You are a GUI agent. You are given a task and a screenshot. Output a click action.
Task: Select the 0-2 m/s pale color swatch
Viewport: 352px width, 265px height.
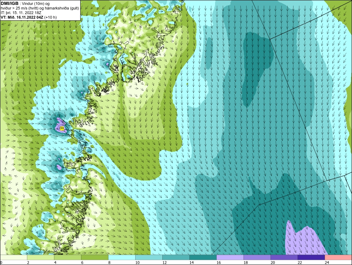(14, 257)
